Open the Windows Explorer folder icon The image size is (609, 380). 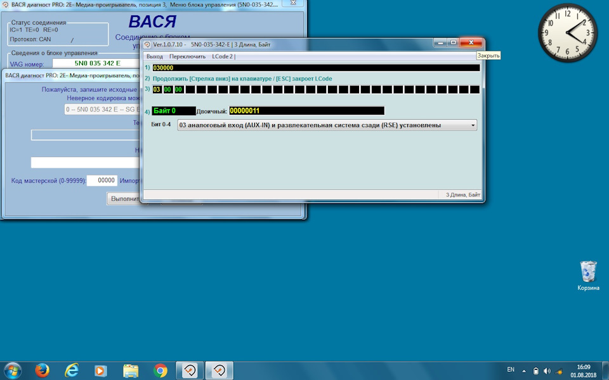(131, 371)
